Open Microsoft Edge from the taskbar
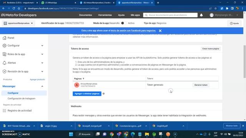Viewport: 246px width, 138px height. point(133,134)
